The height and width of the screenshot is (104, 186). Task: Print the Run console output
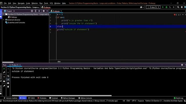8,83
